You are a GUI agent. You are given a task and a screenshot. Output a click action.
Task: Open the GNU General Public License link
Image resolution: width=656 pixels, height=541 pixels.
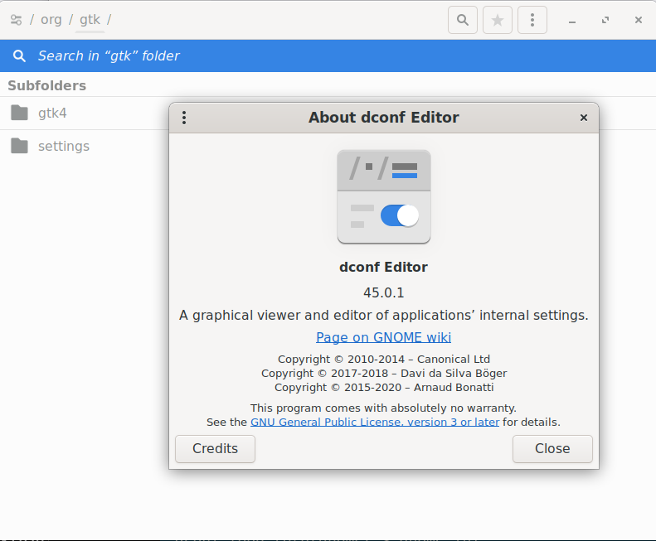pyautogui.click(x=375, y=422)
